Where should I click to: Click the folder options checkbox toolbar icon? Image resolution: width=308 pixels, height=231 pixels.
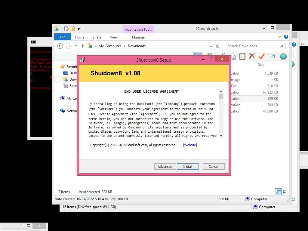[x=209, y=54]
